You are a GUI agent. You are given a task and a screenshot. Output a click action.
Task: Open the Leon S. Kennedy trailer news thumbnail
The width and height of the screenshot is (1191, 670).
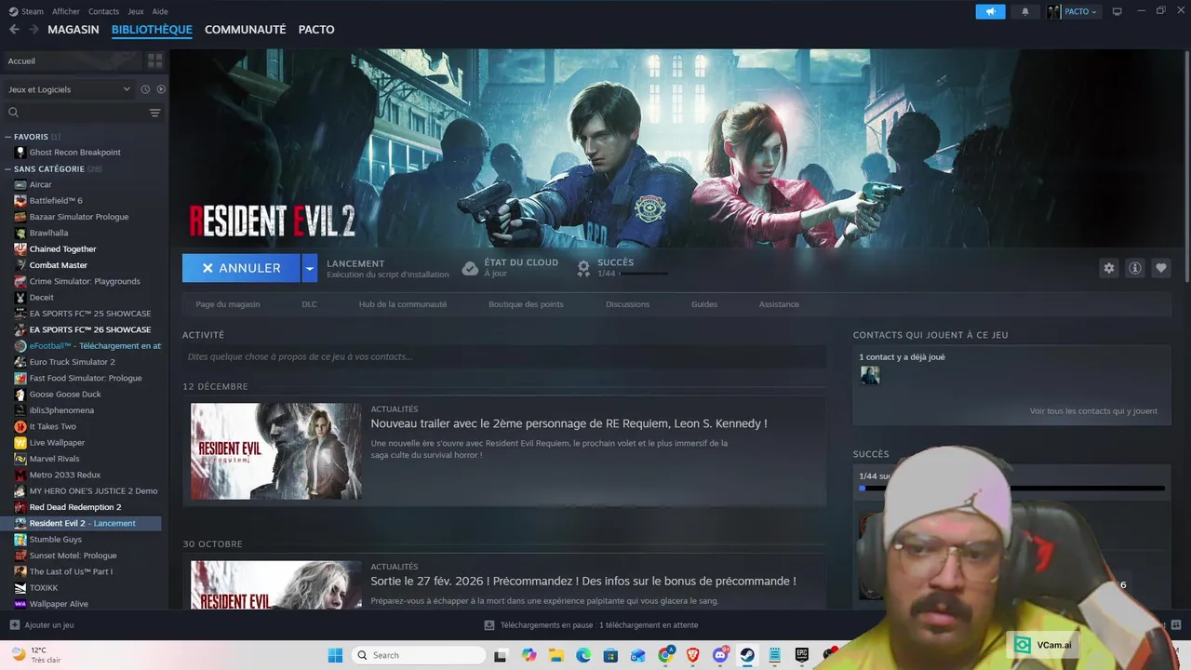click(x=276, y=451)
